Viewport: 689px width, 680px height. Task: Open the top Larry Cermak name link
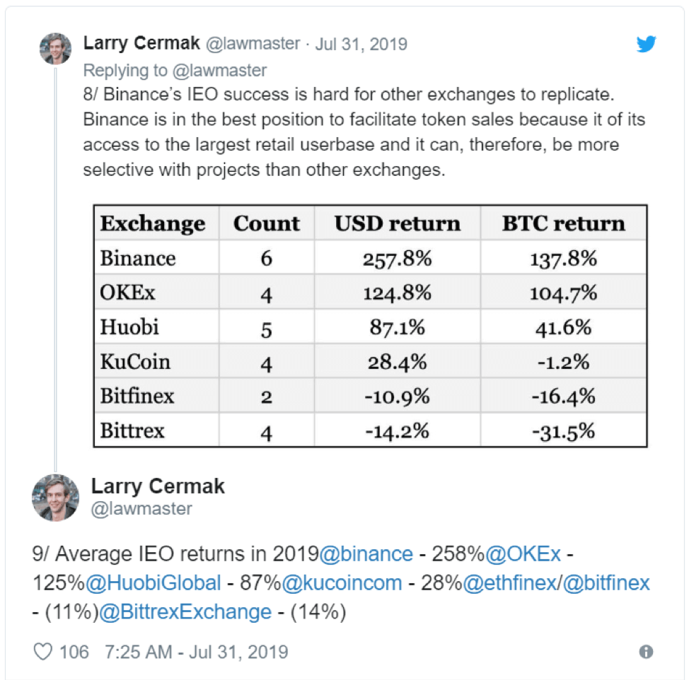[x=141, y=43]
